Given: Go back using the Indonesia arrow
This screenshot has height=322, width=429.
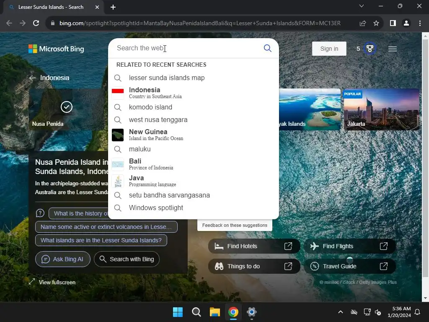Looking at the screenshot, I should click(33, 78).
